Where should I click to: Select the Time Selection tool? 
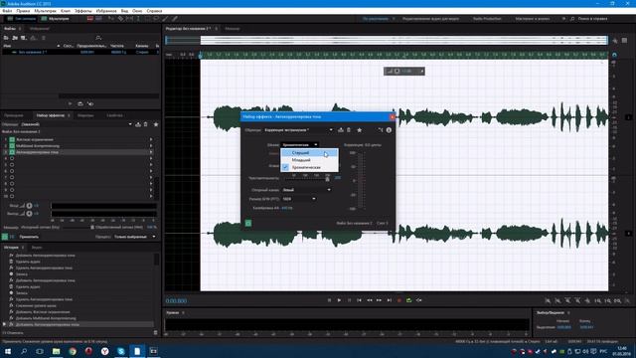(x=138, y=19)
